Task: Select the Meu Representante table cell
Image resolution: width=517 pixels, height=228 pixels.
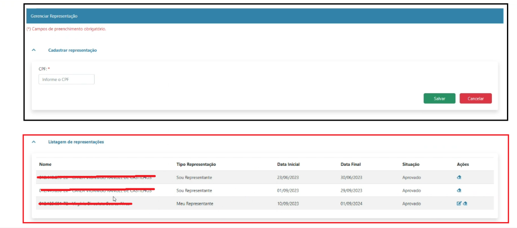Action: coord(195,204)
